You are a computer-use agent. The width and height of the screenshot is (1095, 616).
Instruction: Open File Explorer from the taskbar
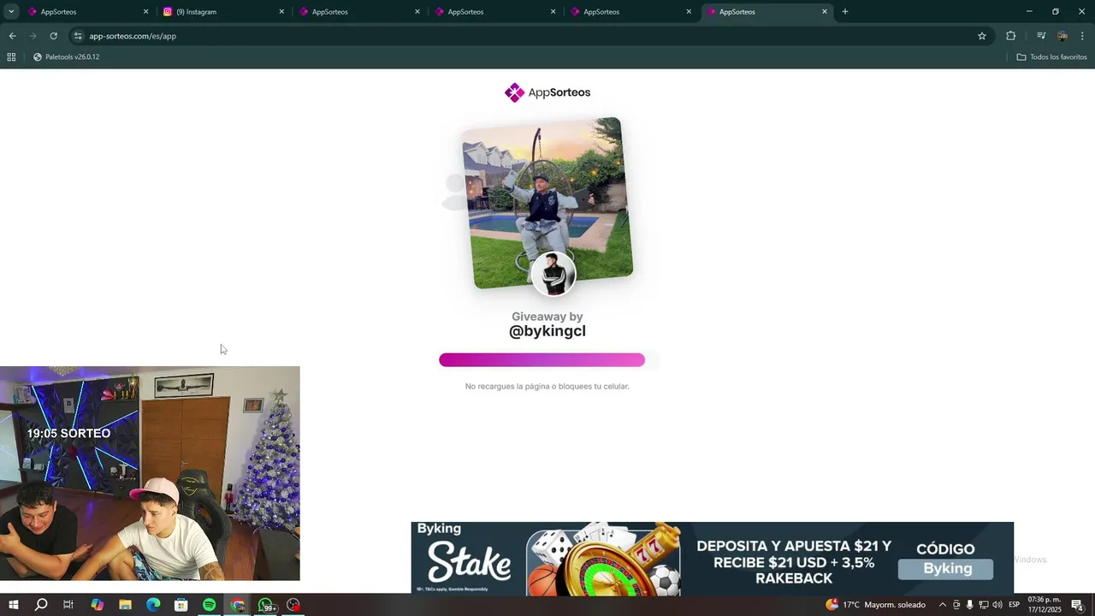[x=125, y=605]
